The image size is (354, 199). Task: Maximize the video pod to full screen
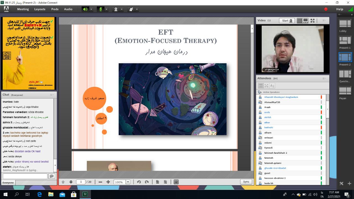tap(313, 20)
